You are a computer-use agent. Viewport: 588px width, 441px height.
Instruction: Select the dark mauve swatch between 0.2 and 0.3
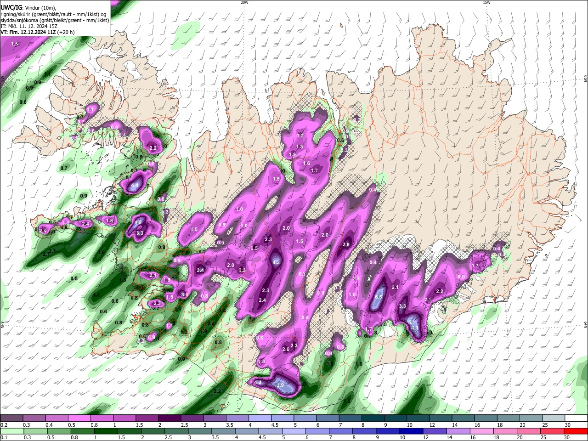tap(11, 418)
